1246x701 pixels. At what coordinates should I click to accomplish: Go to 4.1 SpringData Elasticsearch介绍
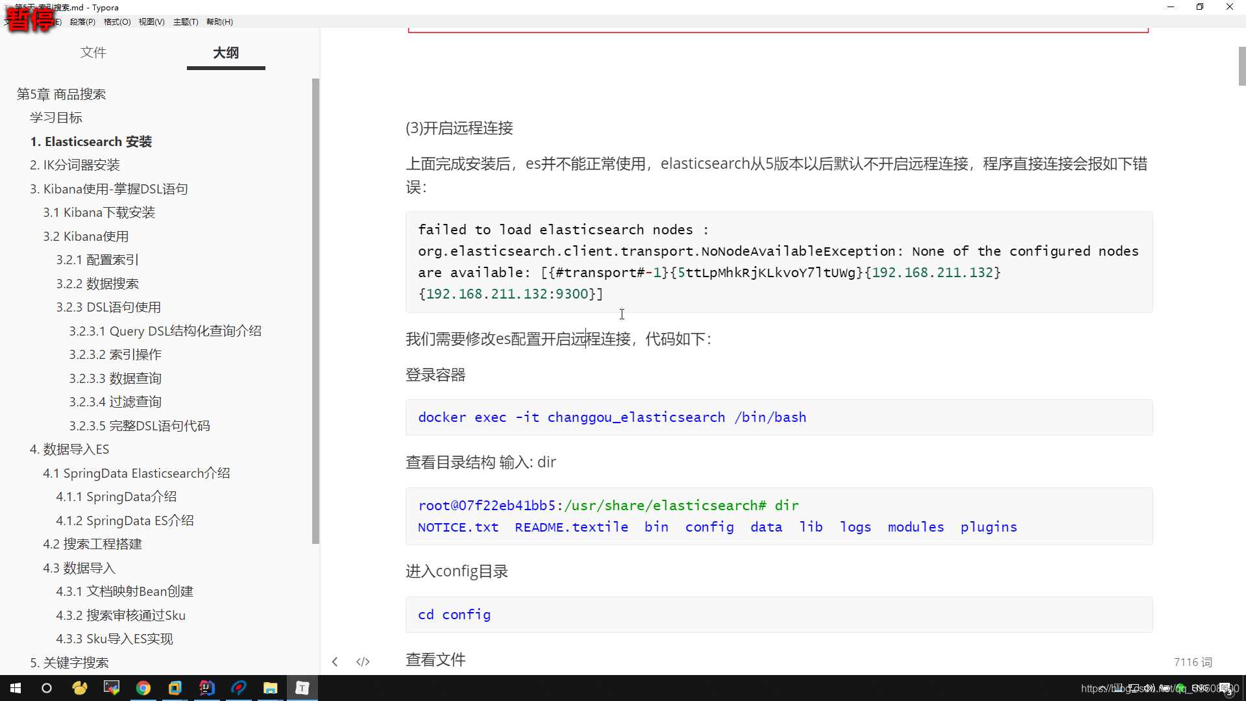point(136,473)
